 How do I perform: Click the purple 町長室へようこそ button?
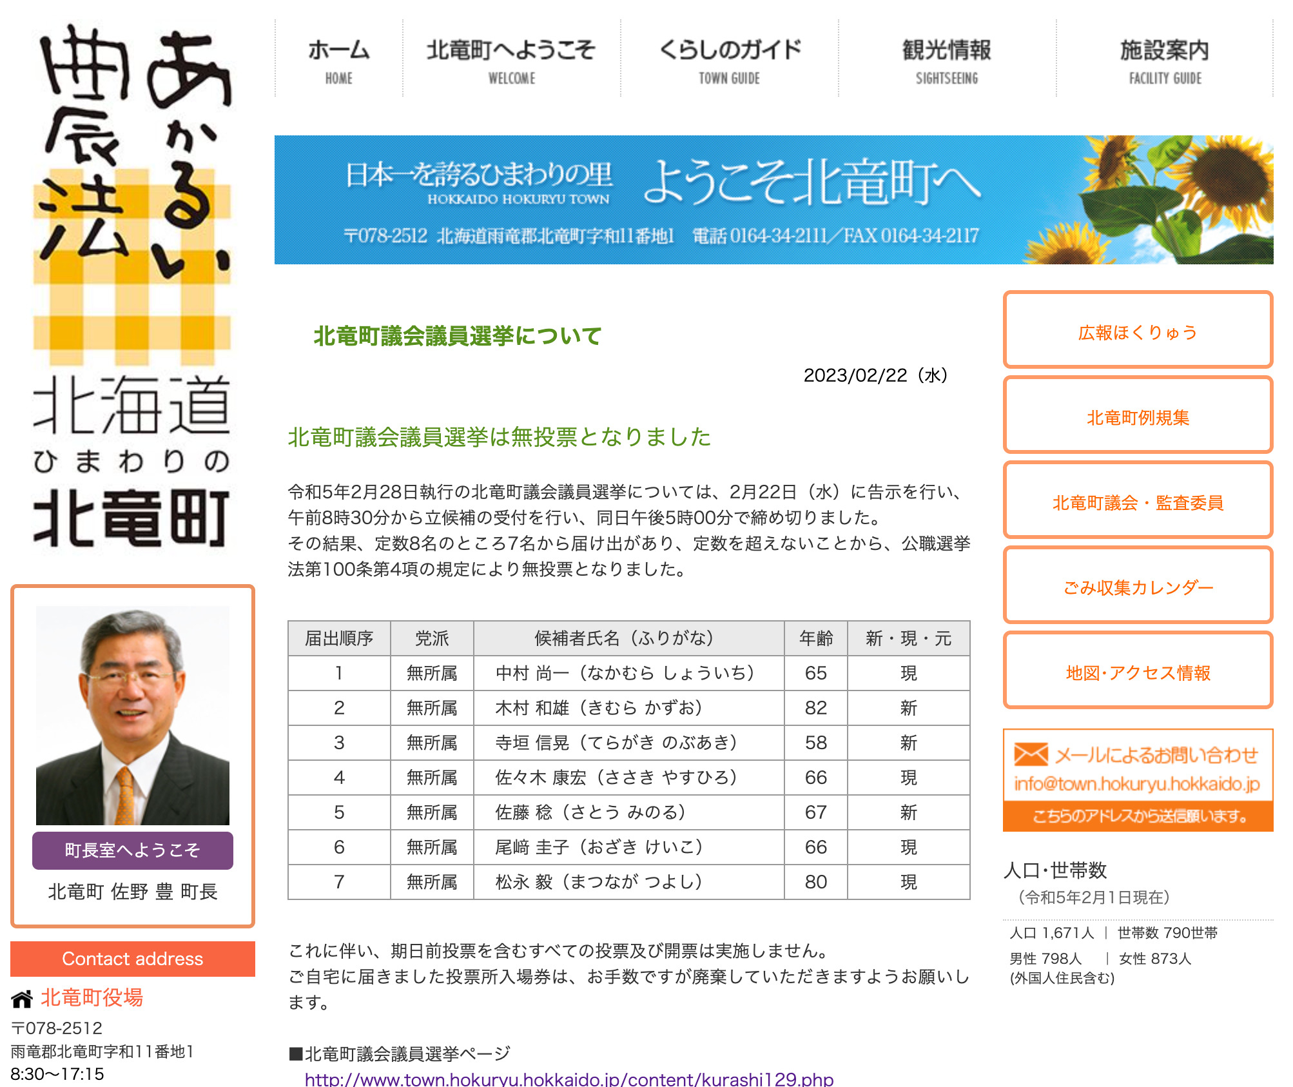[132, 850]
